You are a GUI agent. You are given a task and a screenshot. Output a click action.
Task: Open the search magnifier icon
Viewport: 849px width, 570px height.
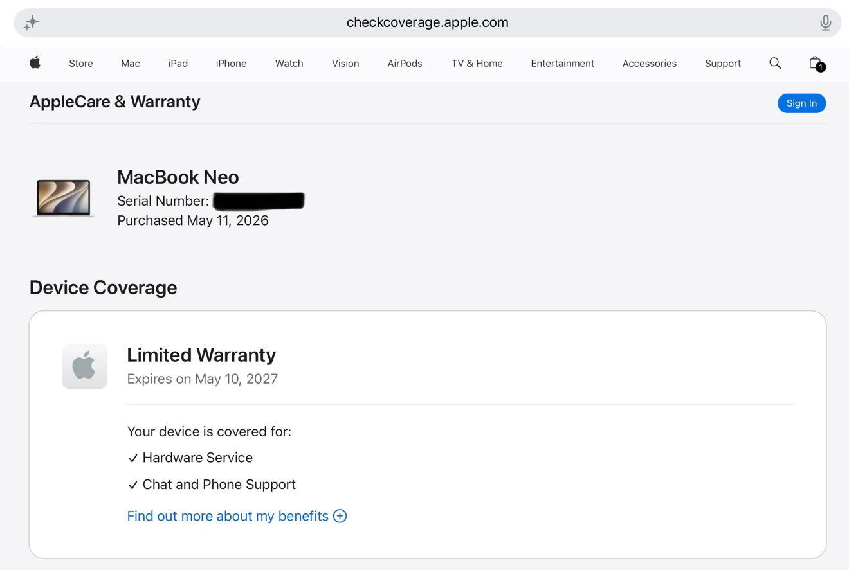pyautogui.click(x=775, y=62)
